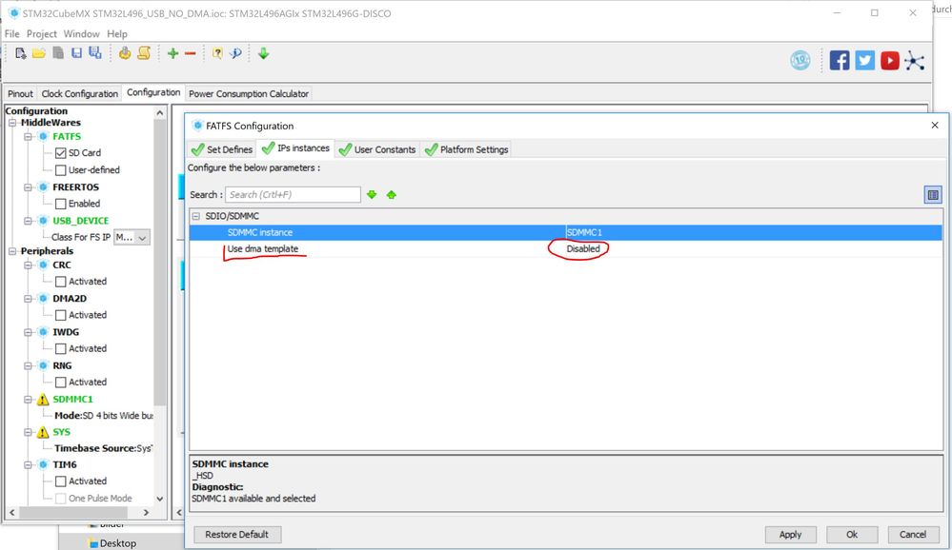Click the Save Project floppy icon
This screenshot has width=952, height=550.
76,53
